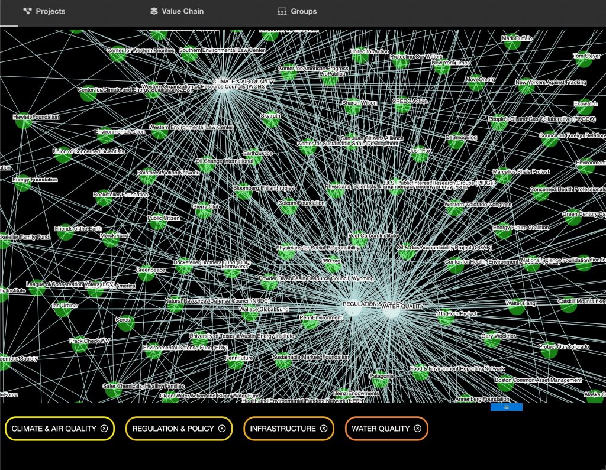Select the Regulation & Policy filter chip
606x470 pixels.
pos(179,428)
